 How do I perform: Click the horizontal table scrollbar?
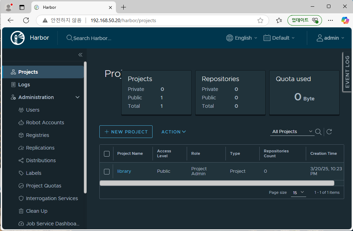tap(217, 183)
